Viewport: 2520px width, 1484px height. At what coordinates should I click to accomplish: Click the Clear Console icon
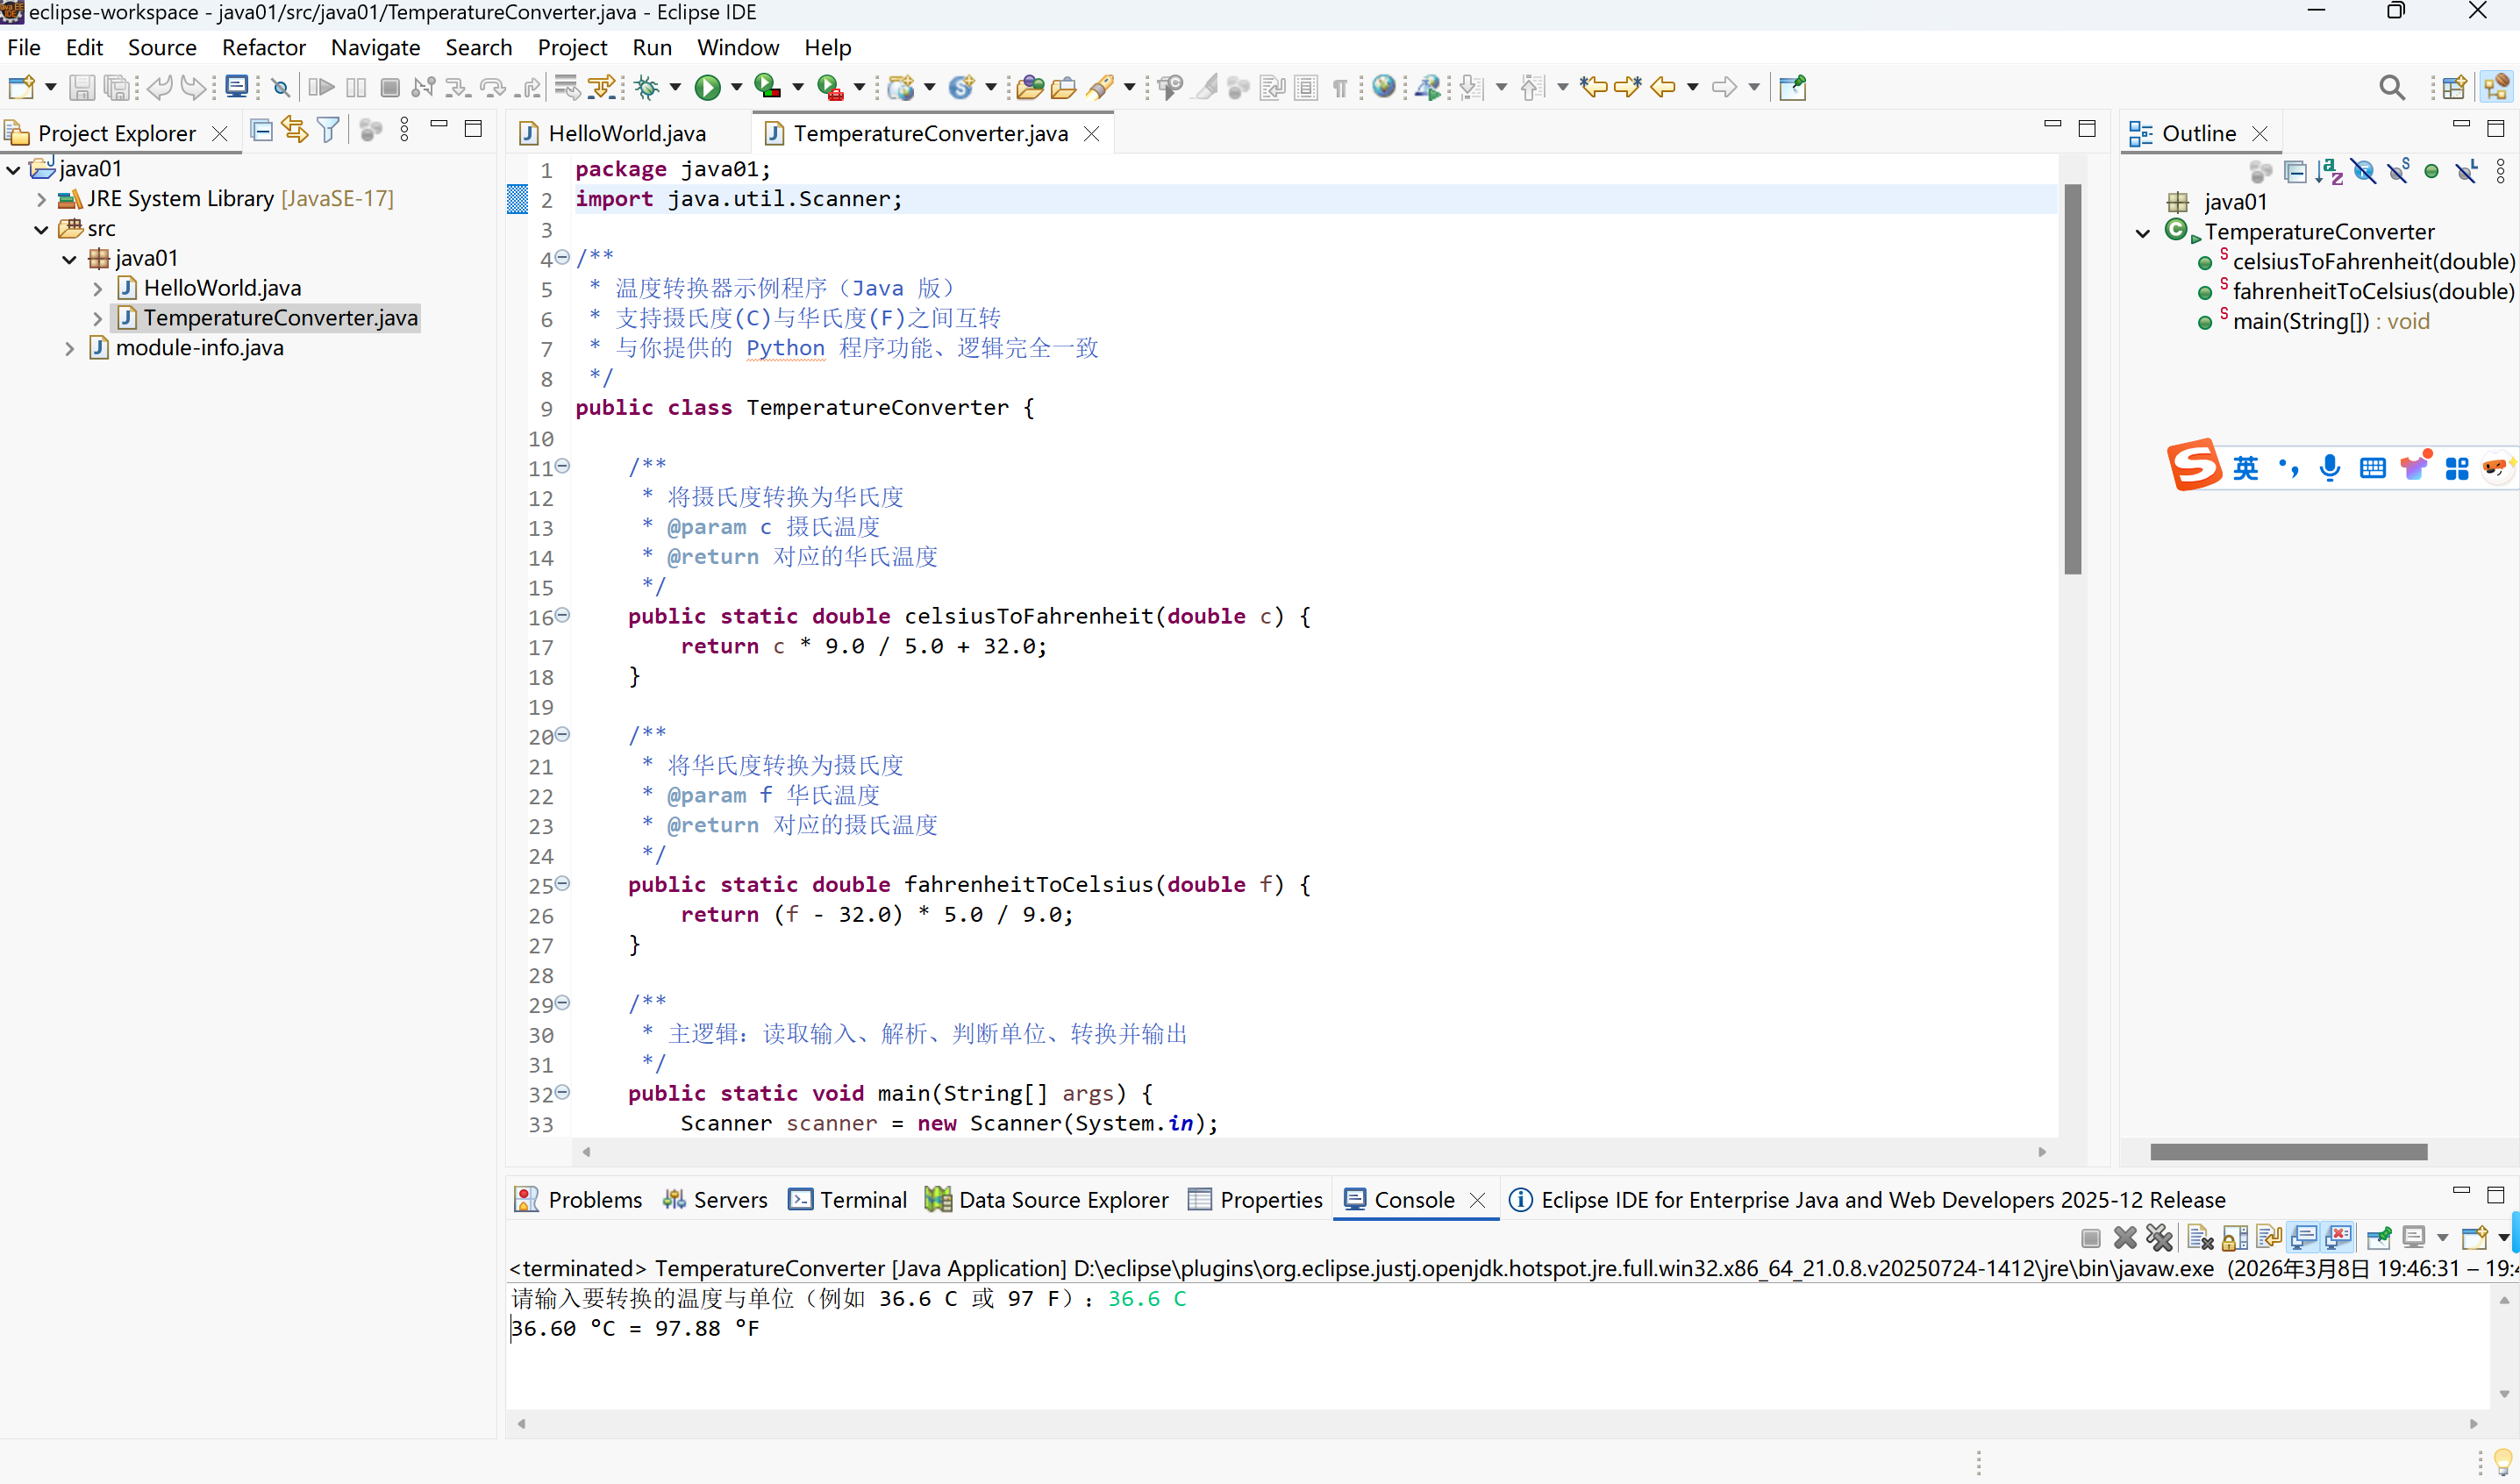click(x=2199, y=1238)
